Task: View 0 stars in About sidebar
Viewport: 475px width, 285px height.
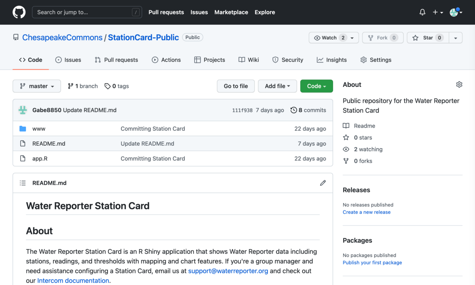Action: [358, 138]
